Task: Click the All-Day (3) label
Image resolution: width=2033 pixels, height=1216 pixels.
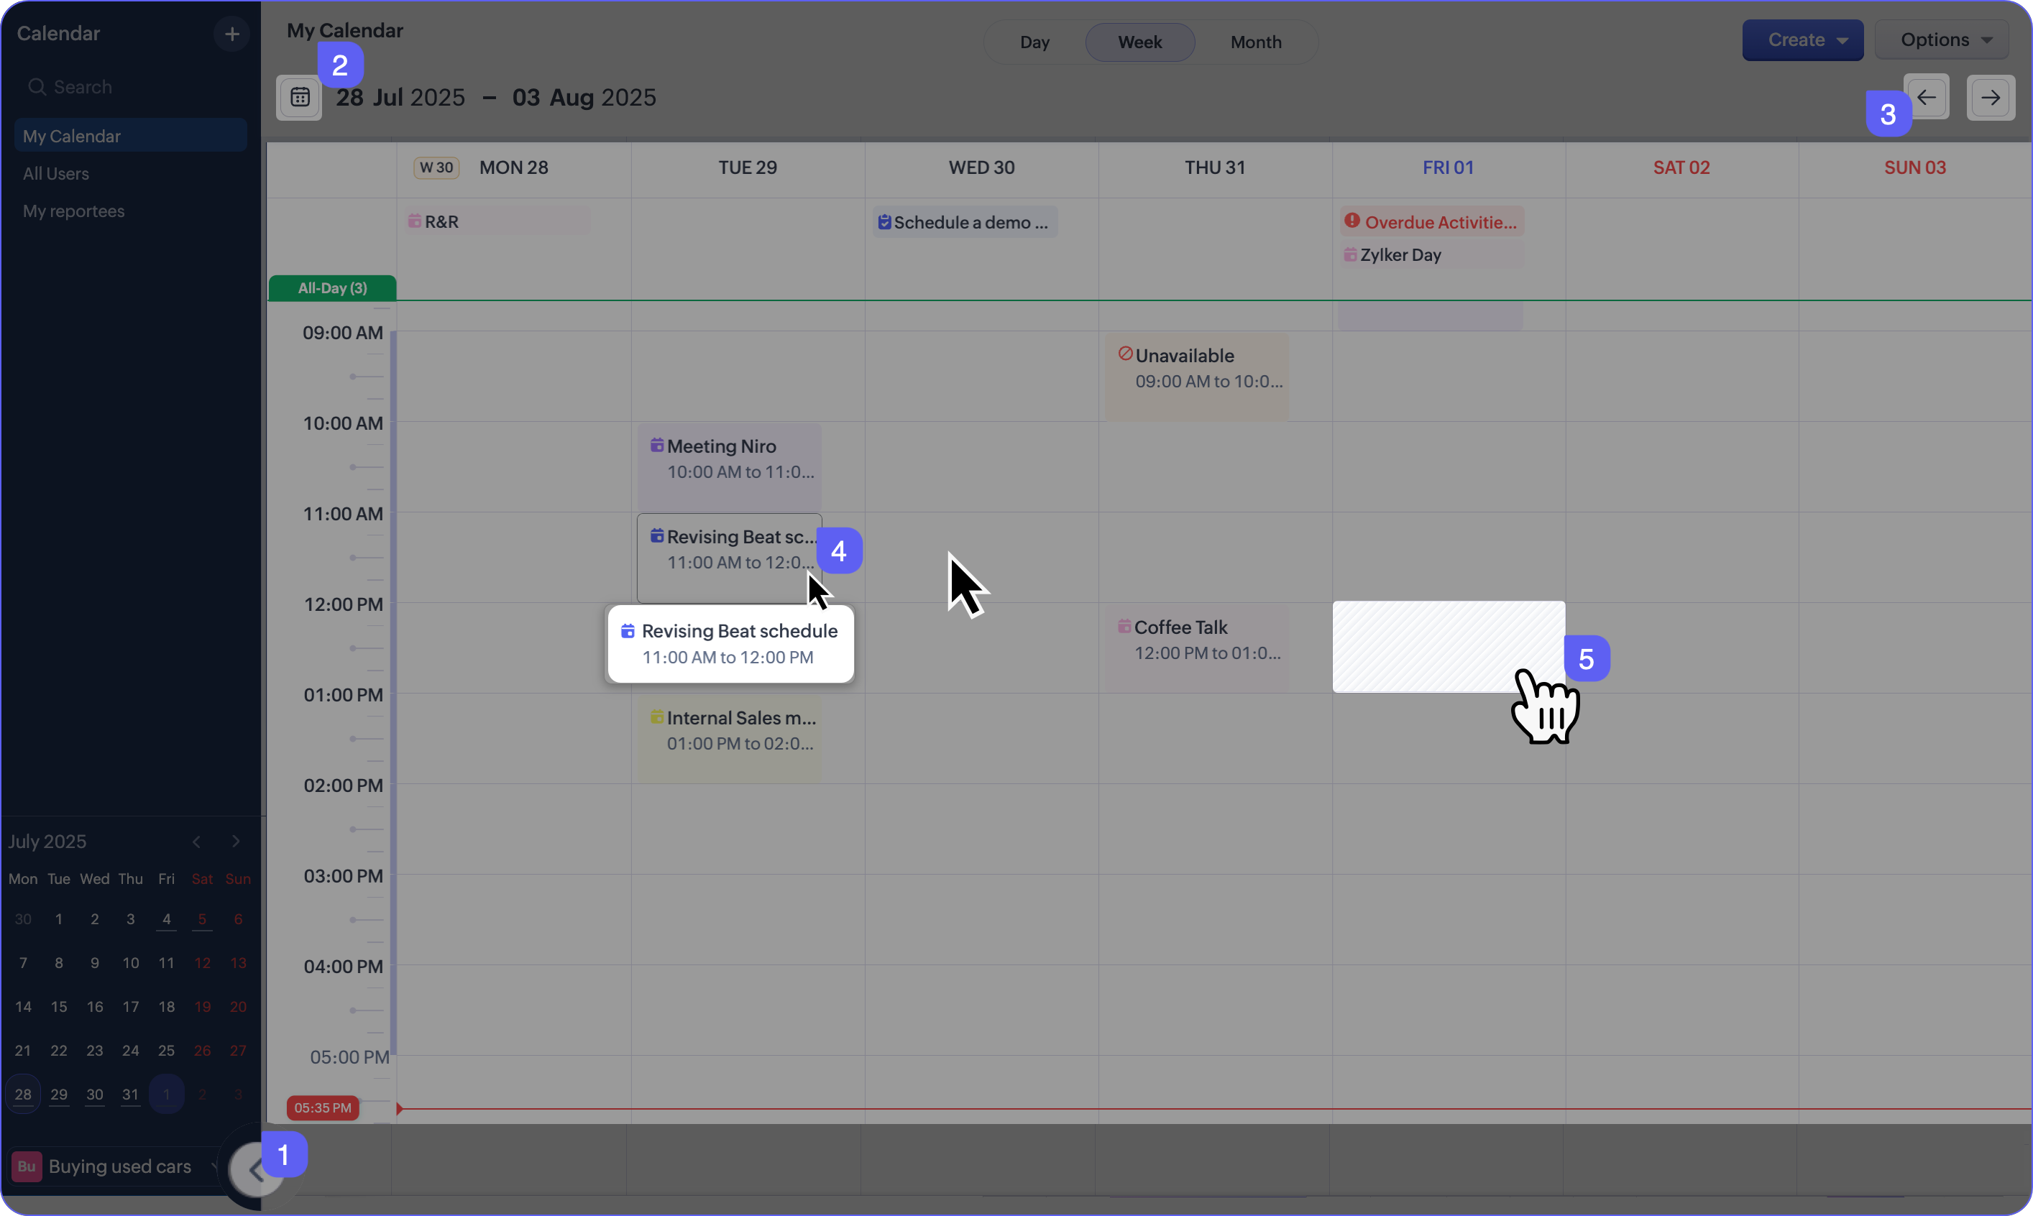Action: [332, 287]
